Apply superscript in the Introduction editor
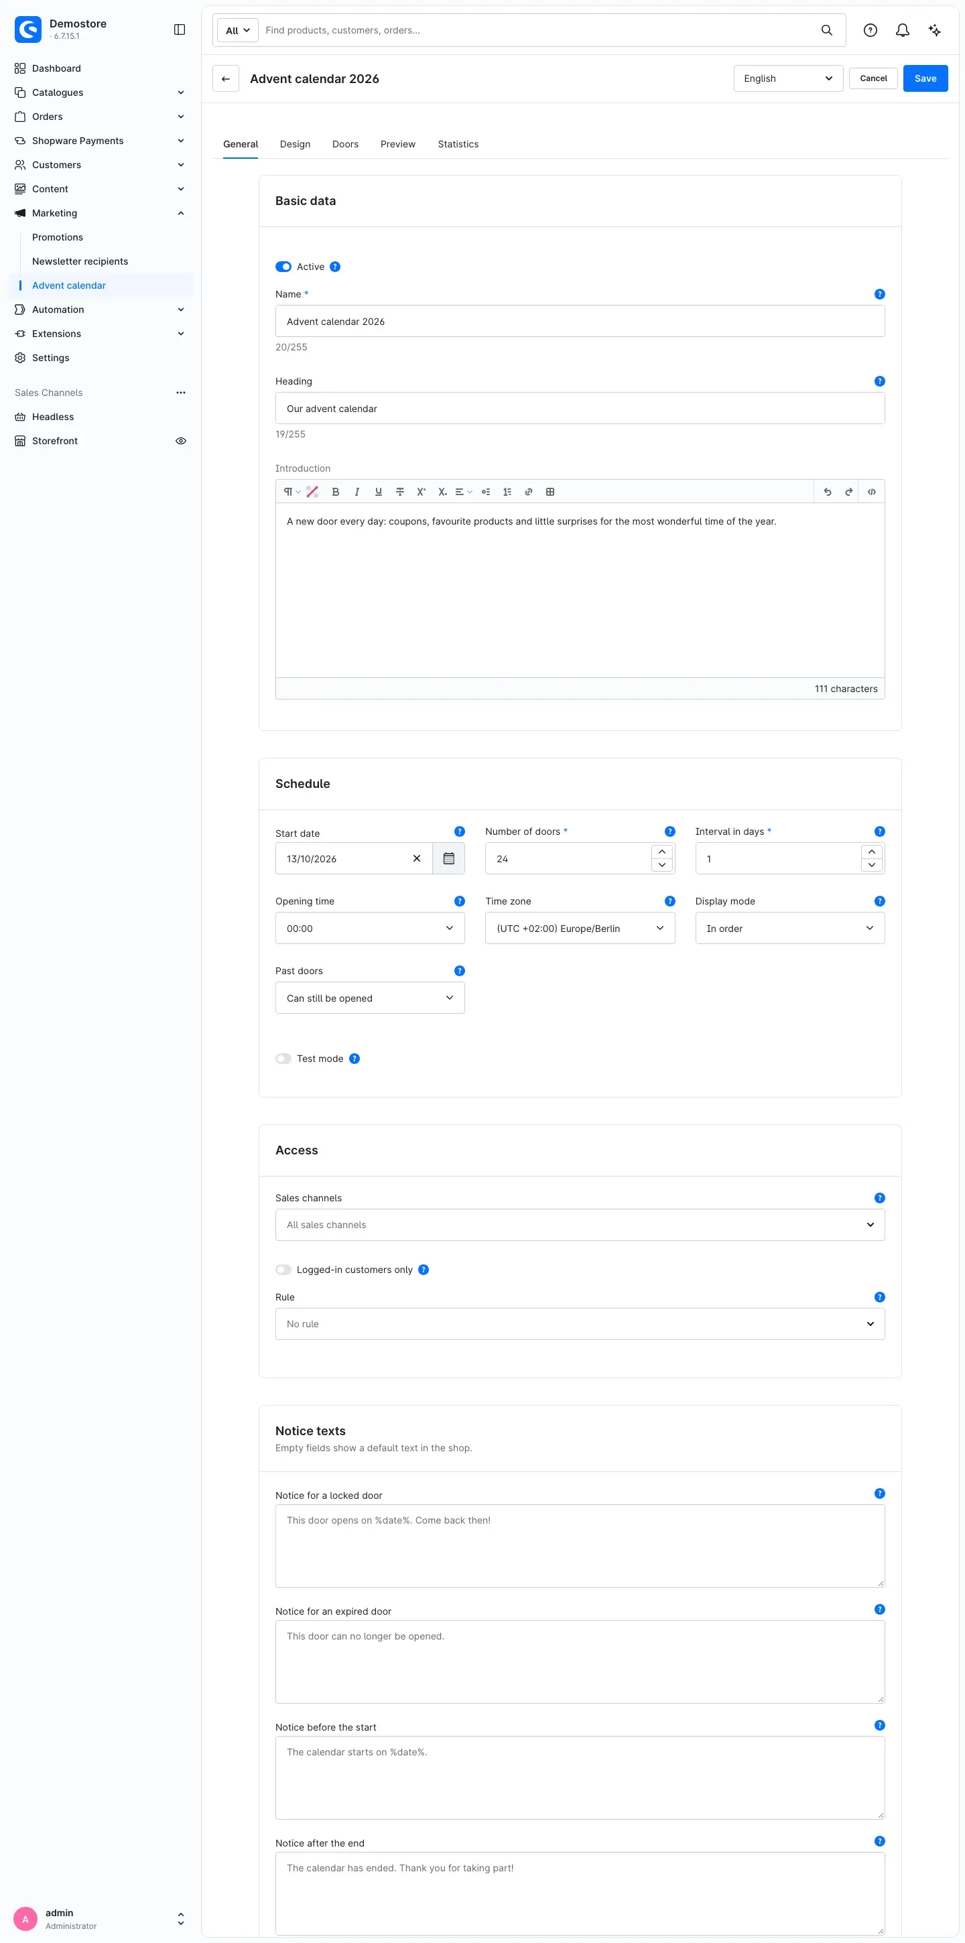This screenshot has height=1943, width=965. click(421, 492)
